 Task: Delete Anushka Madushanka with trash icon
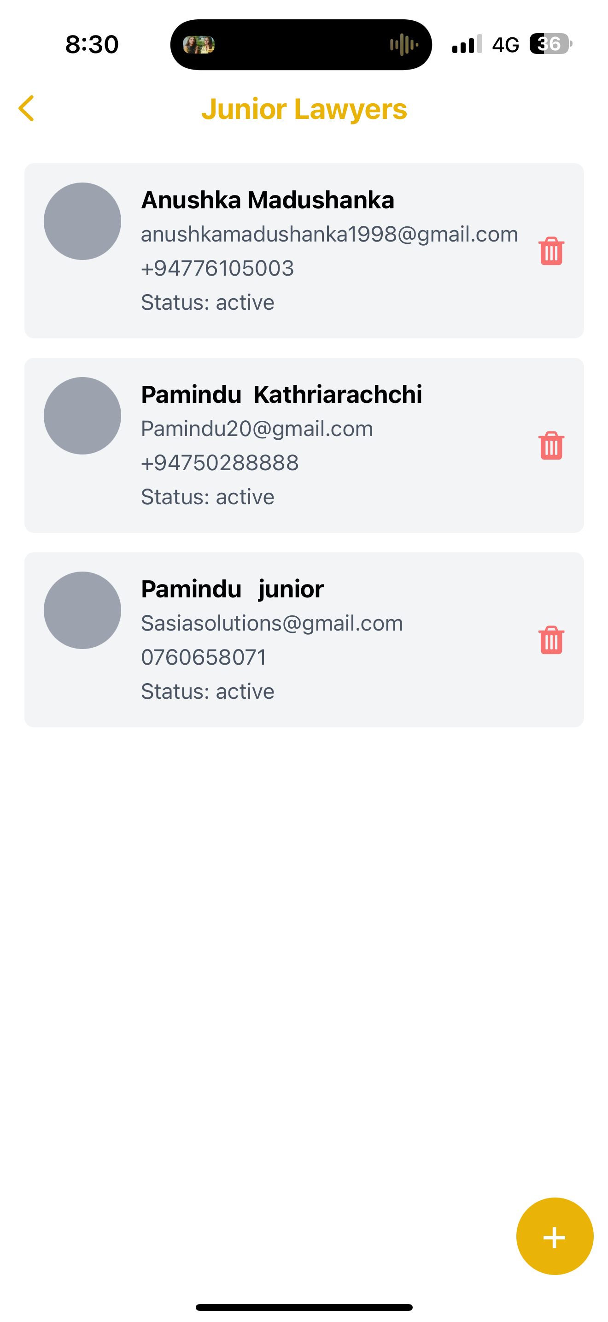[x=551, y=251]
